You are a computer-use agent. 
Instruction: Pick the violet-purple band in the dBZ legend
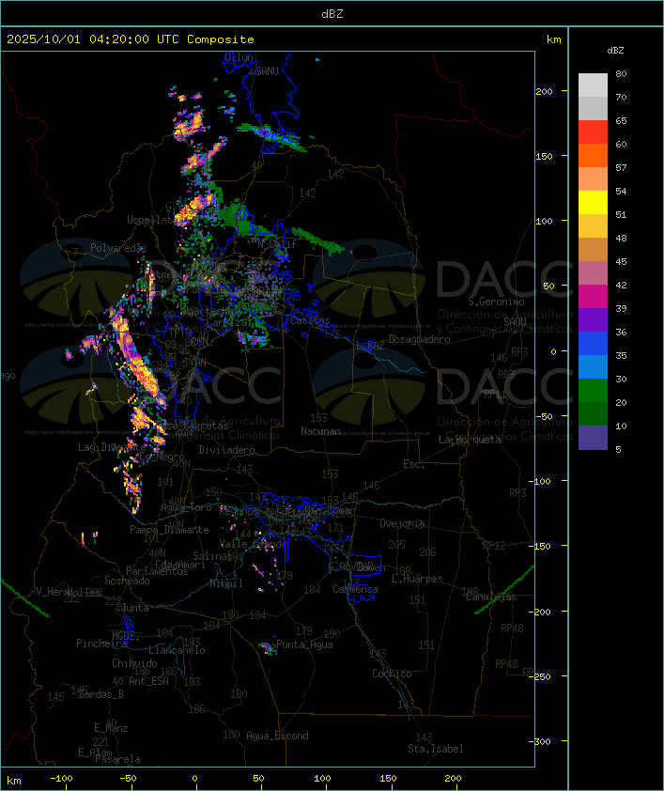pos(593,319)
